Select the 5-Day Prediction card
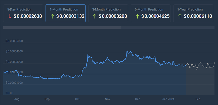The image size is (218, 105). (x=23, y=13)
